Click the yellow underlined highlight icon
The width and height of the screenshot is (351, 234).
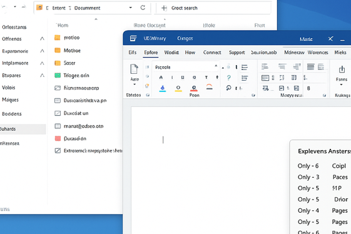tap(178, 88)
